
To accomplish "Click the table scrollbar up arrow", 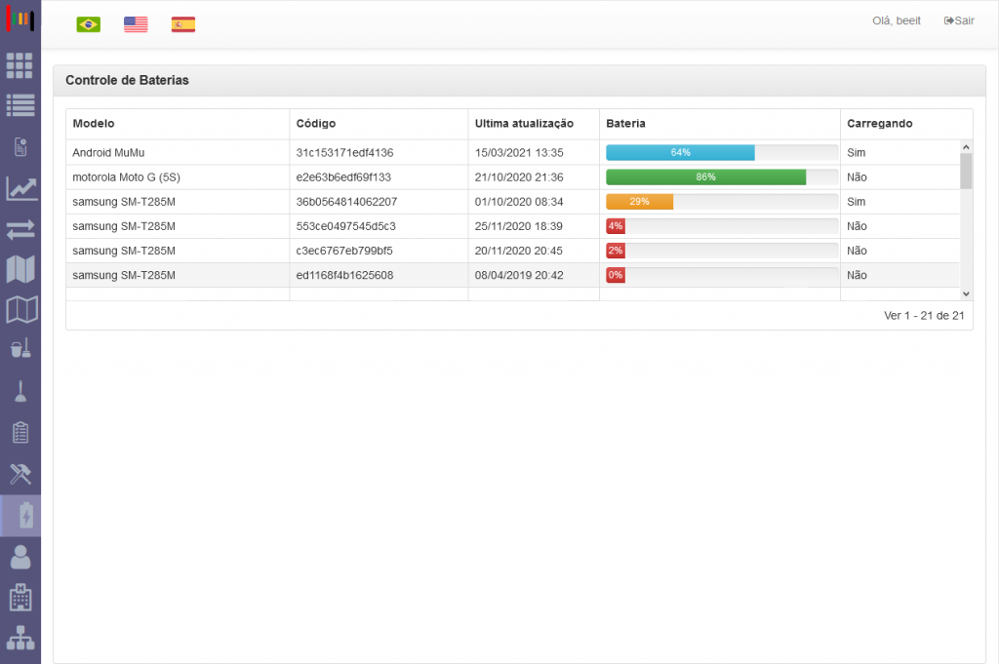I will coord(966,147).
